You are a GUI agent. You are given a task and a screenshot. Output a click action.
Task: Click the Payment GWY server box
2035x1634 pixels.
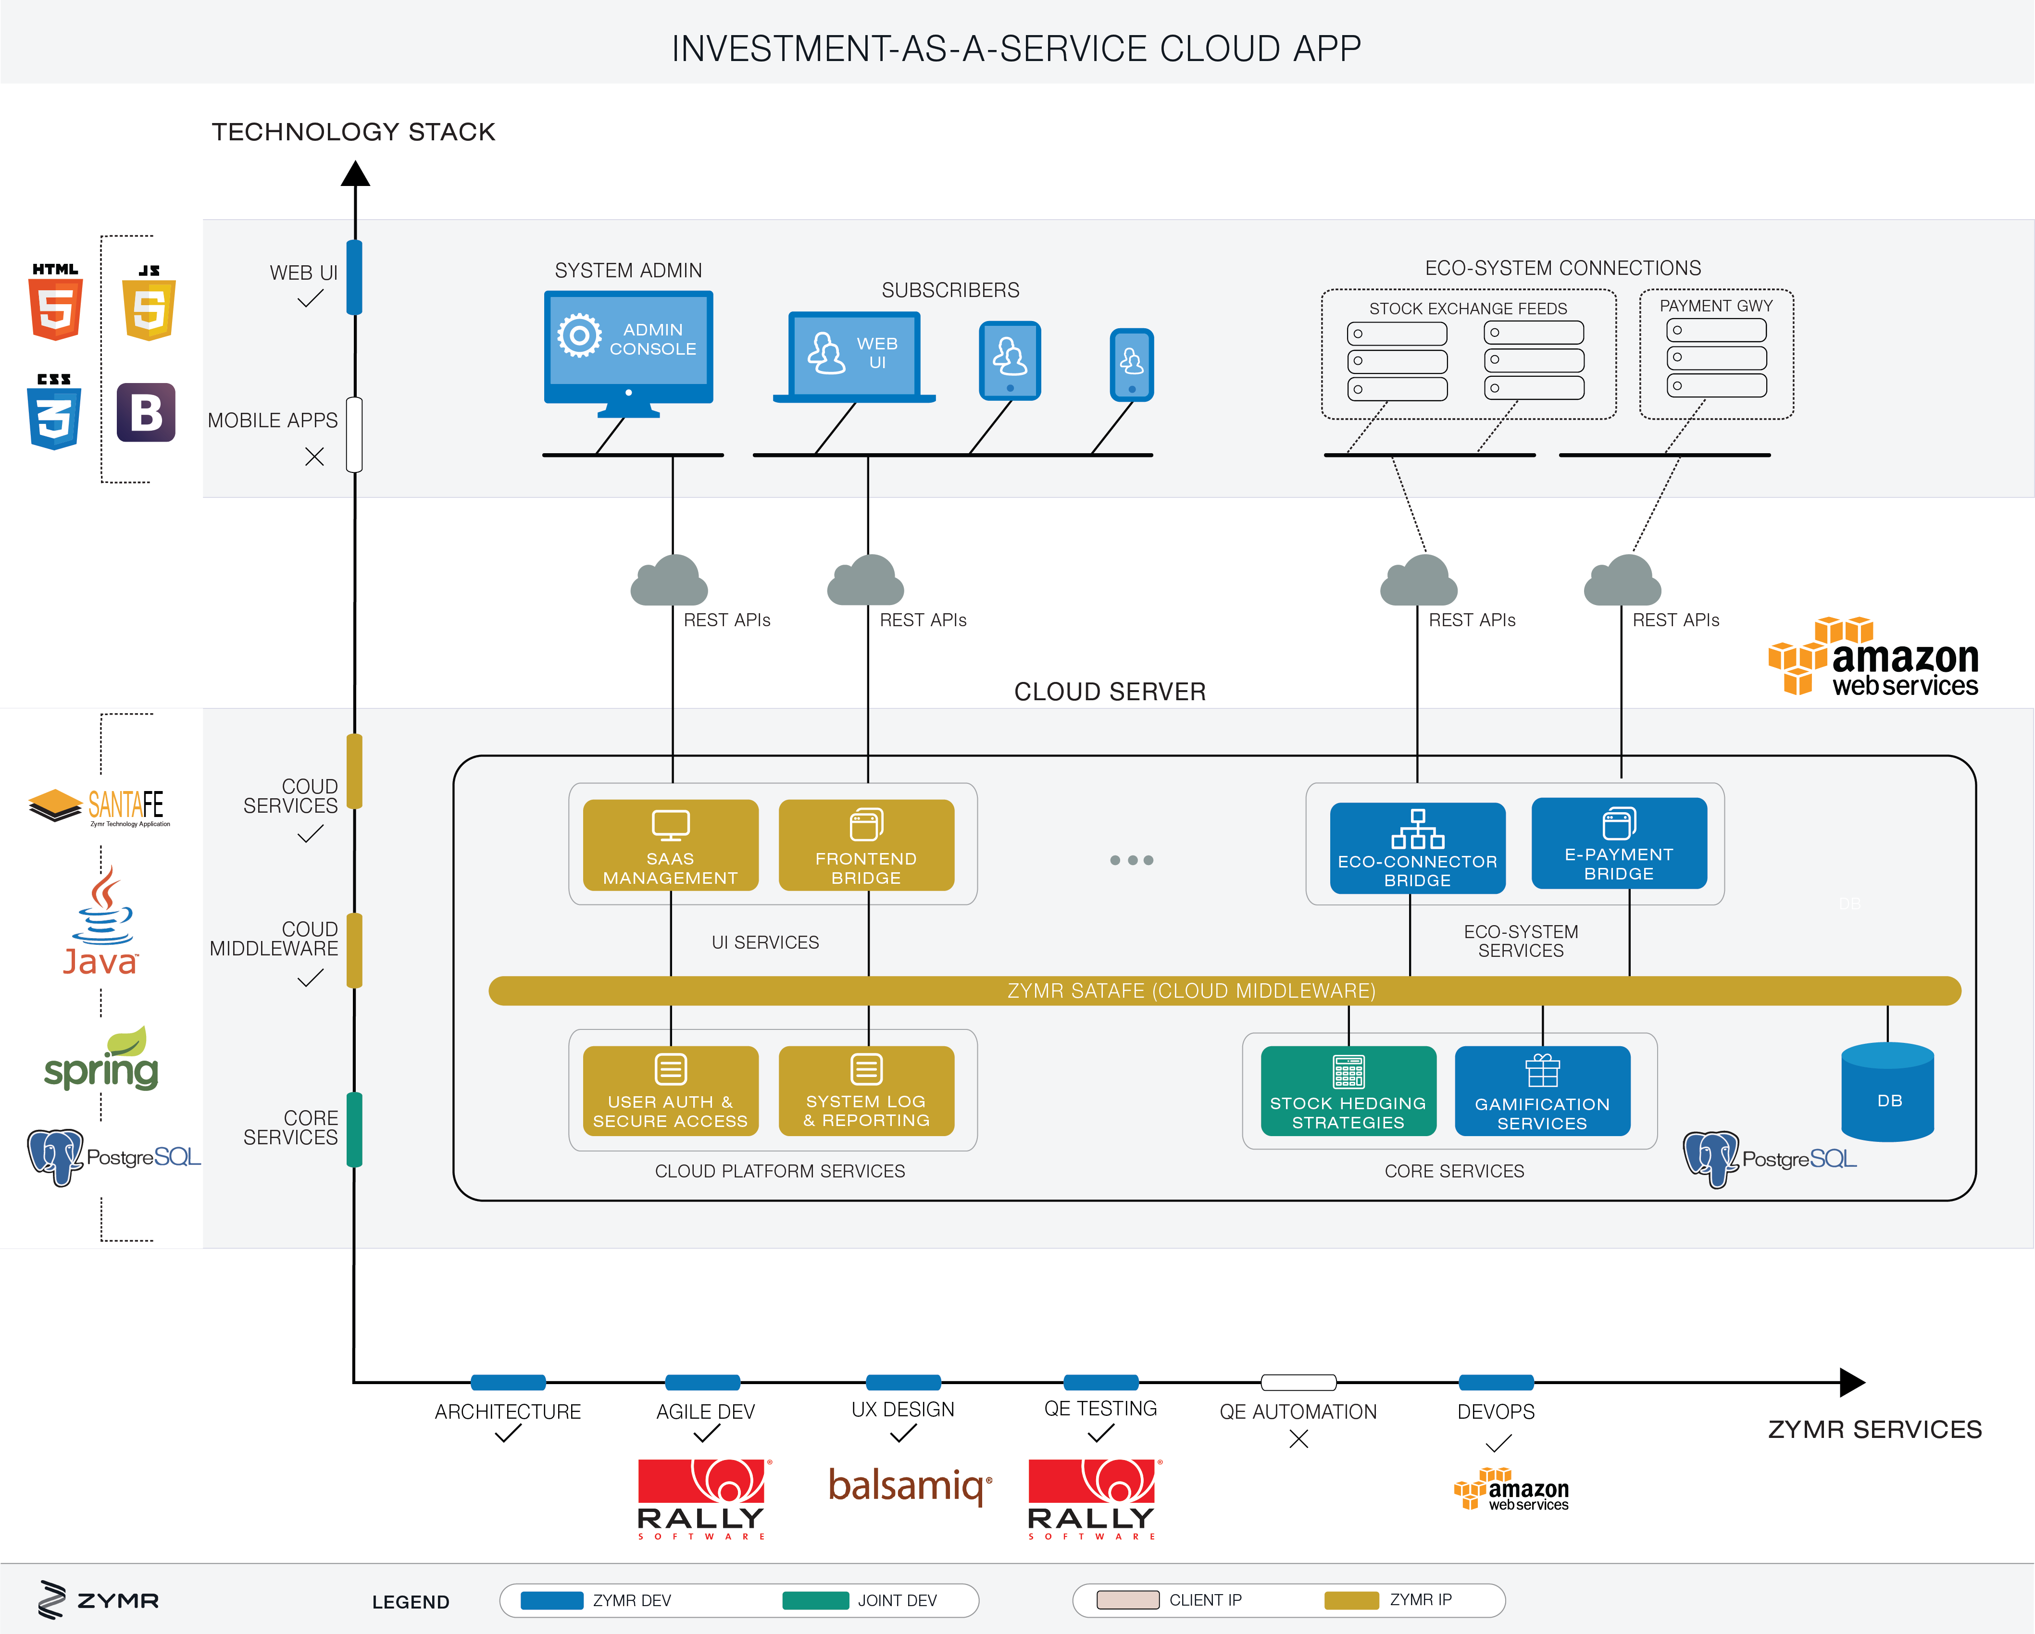click(x=1717, y=355)
